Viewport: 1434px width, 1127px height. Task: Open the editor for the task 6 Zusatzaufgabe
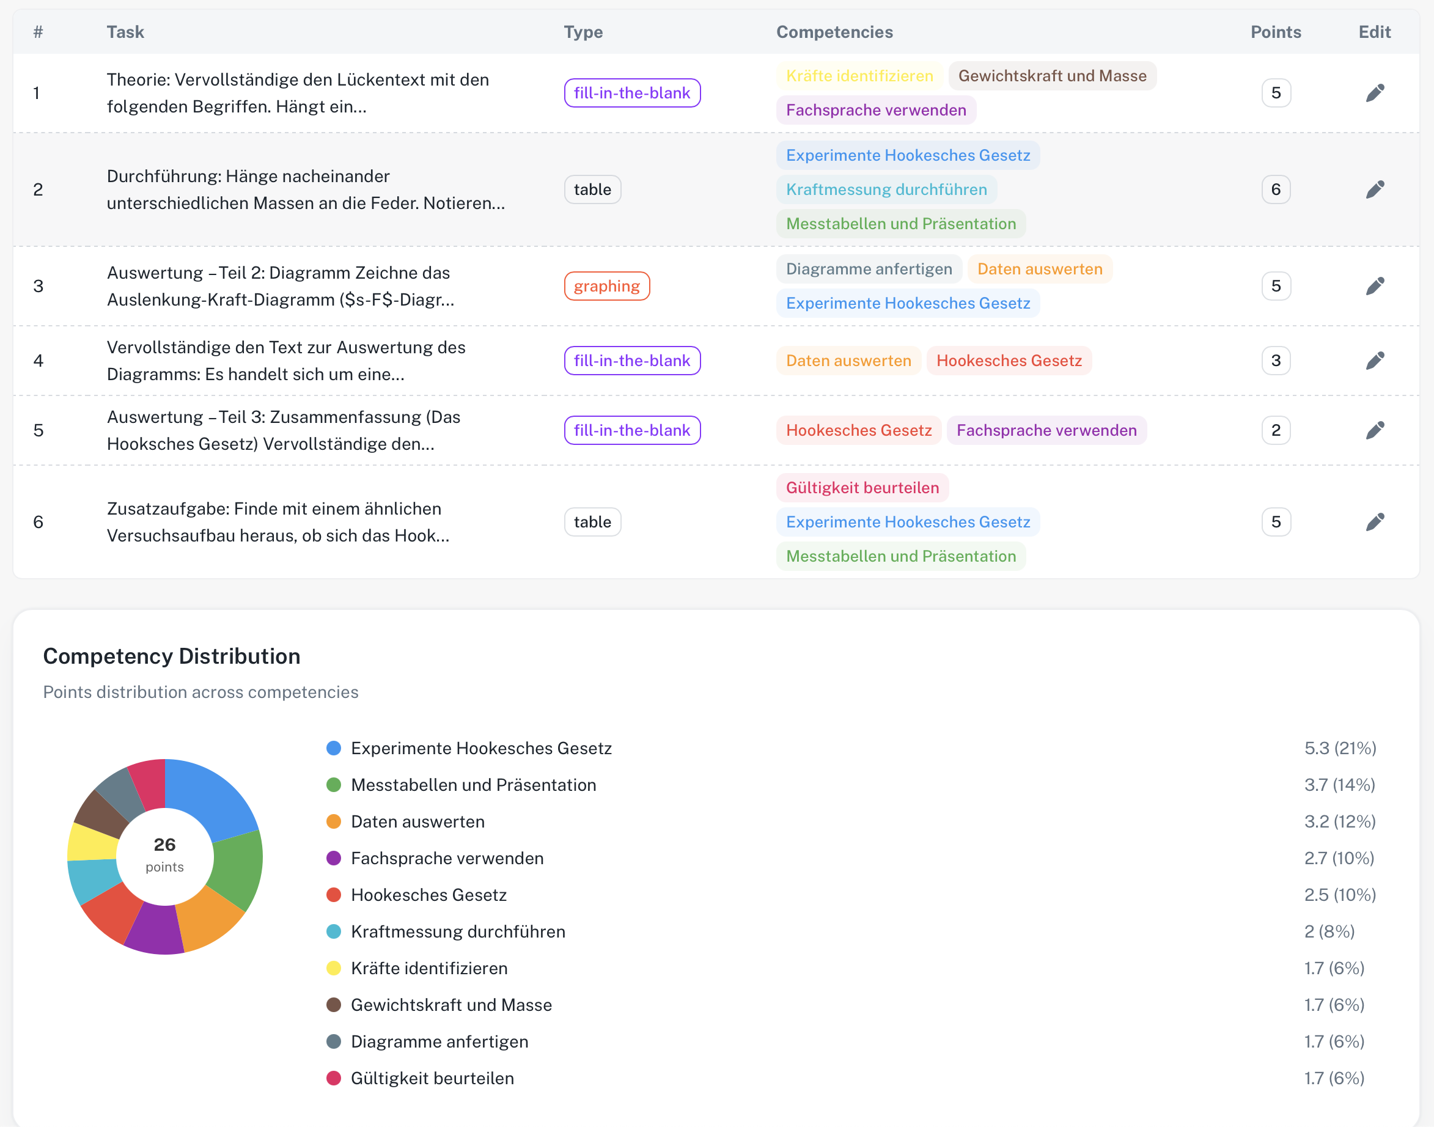(x=1375, y=522)
